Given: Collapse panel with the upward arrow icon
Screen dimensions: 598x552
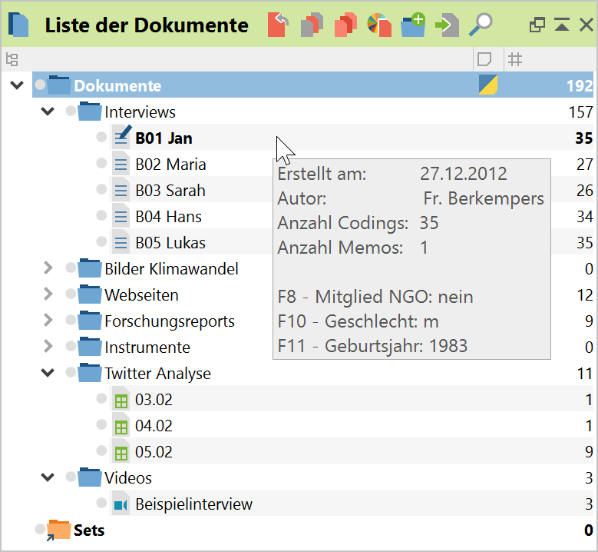Looking at the screenshot, I should [x=562, y=25].
